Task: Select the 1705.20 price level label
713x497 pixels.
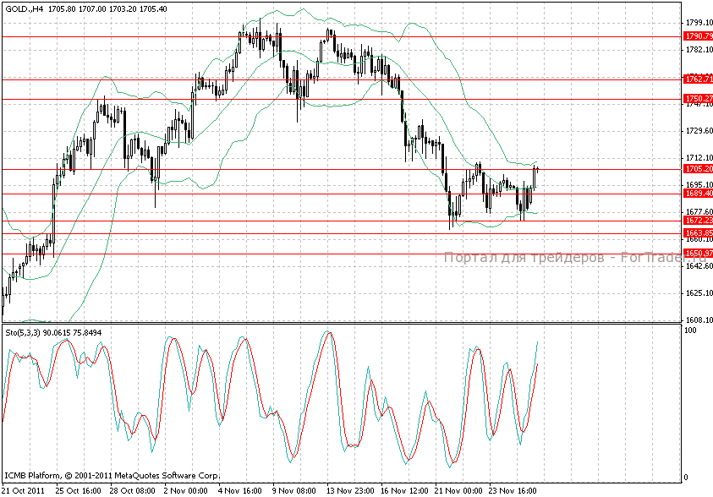Action: click(x=698, y=169)
